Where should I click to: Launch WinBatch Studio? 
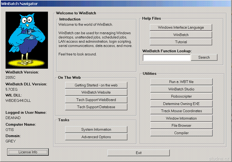click(181, 89)
